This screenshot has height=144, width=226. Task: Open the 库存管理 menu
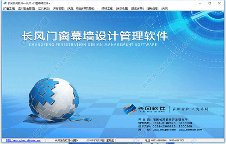coord(58,9)
